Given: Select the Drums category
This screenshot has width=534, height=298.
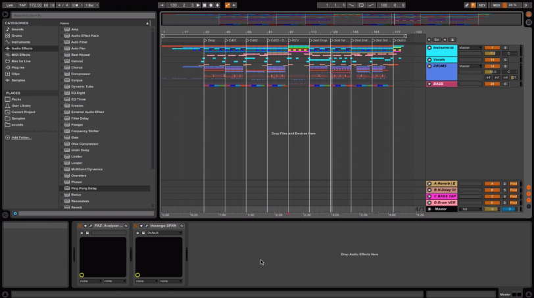Looking at the screenshot, I should (x=16, y=36).
